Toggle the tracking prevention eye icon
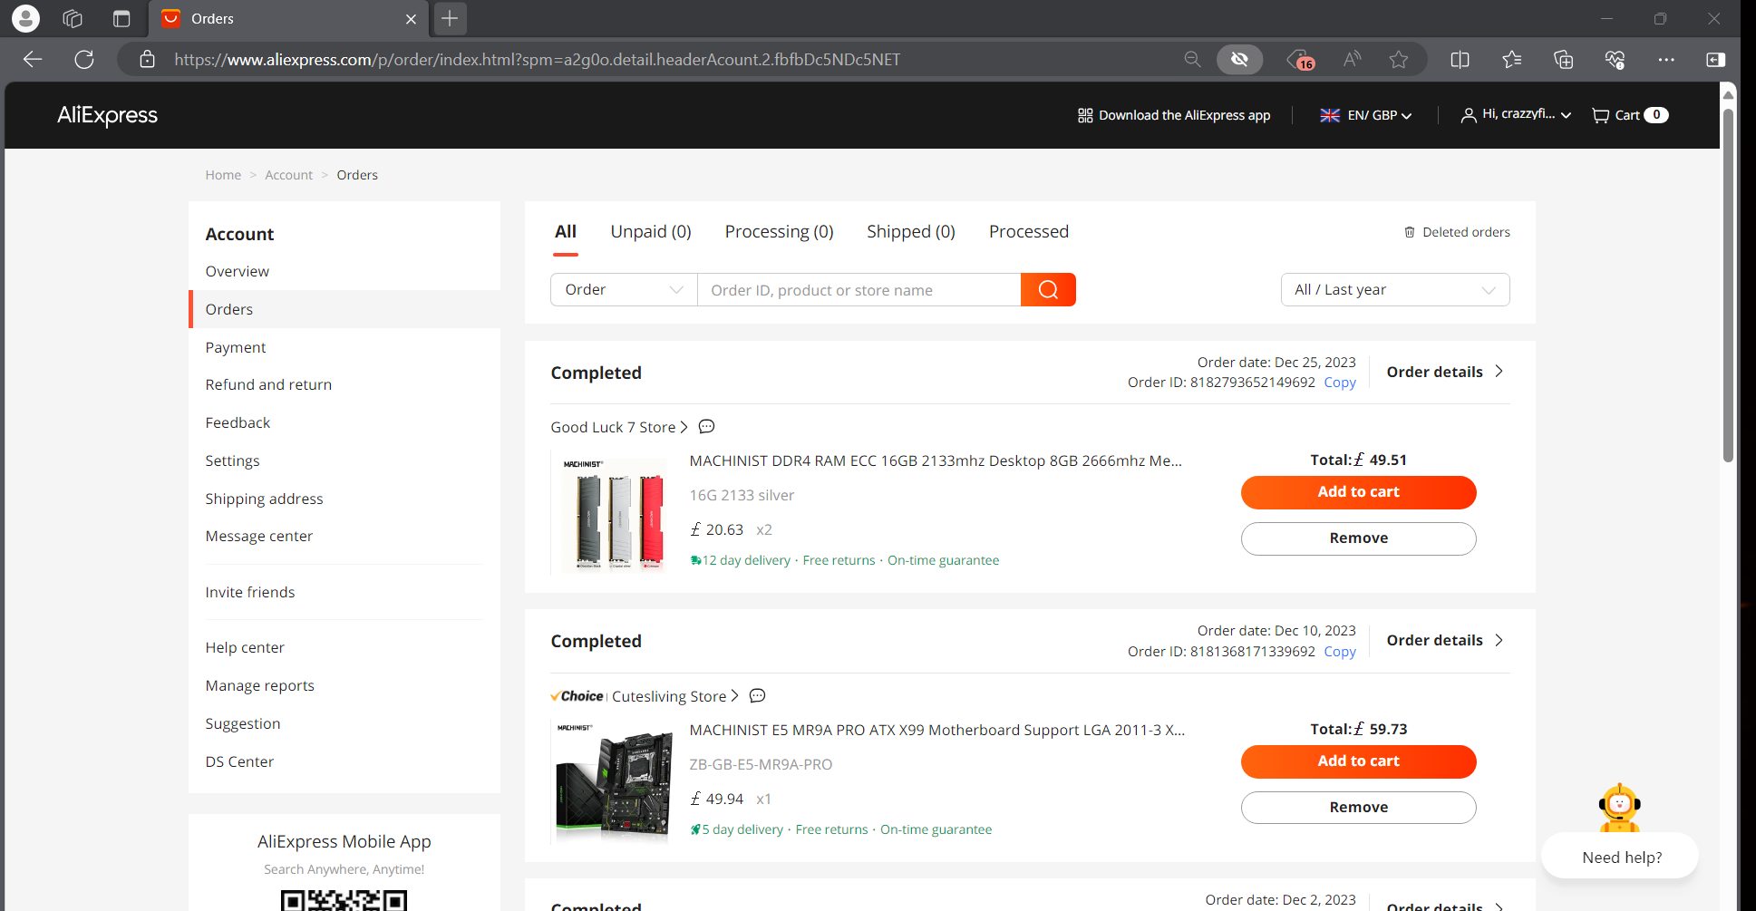 point(1239,60)
